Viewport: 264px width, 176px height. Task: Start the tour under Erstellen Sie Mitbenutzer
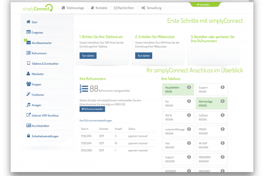(x=143, y=55)
